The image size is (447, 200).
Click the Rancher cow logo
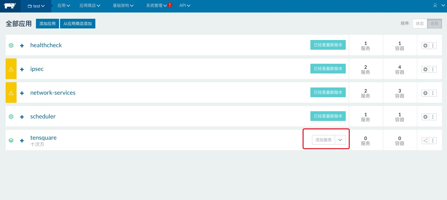click(10, 6)
